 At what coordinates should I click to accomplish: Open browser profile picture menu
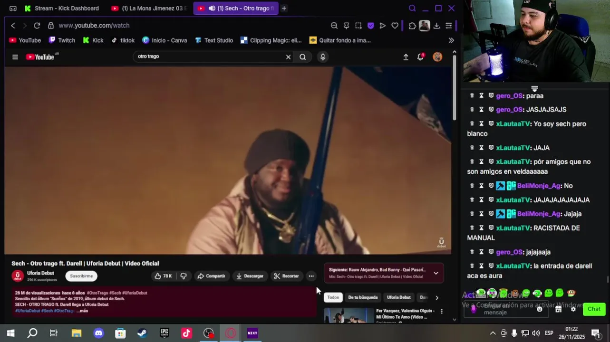click(425, 26)
